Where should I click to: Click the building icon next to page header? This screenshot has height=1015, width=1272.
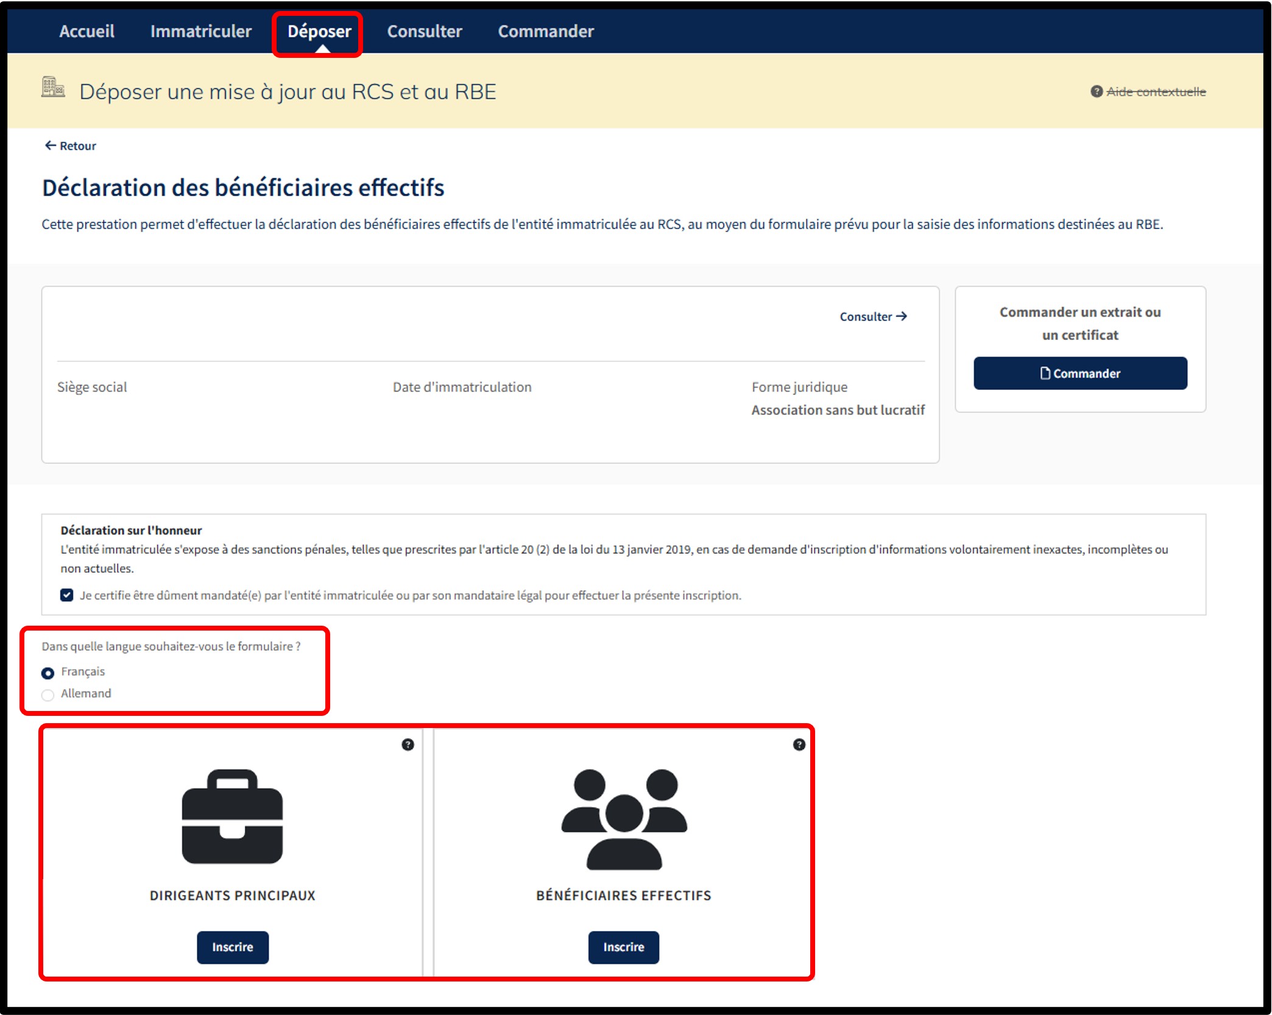click(53, 88)
